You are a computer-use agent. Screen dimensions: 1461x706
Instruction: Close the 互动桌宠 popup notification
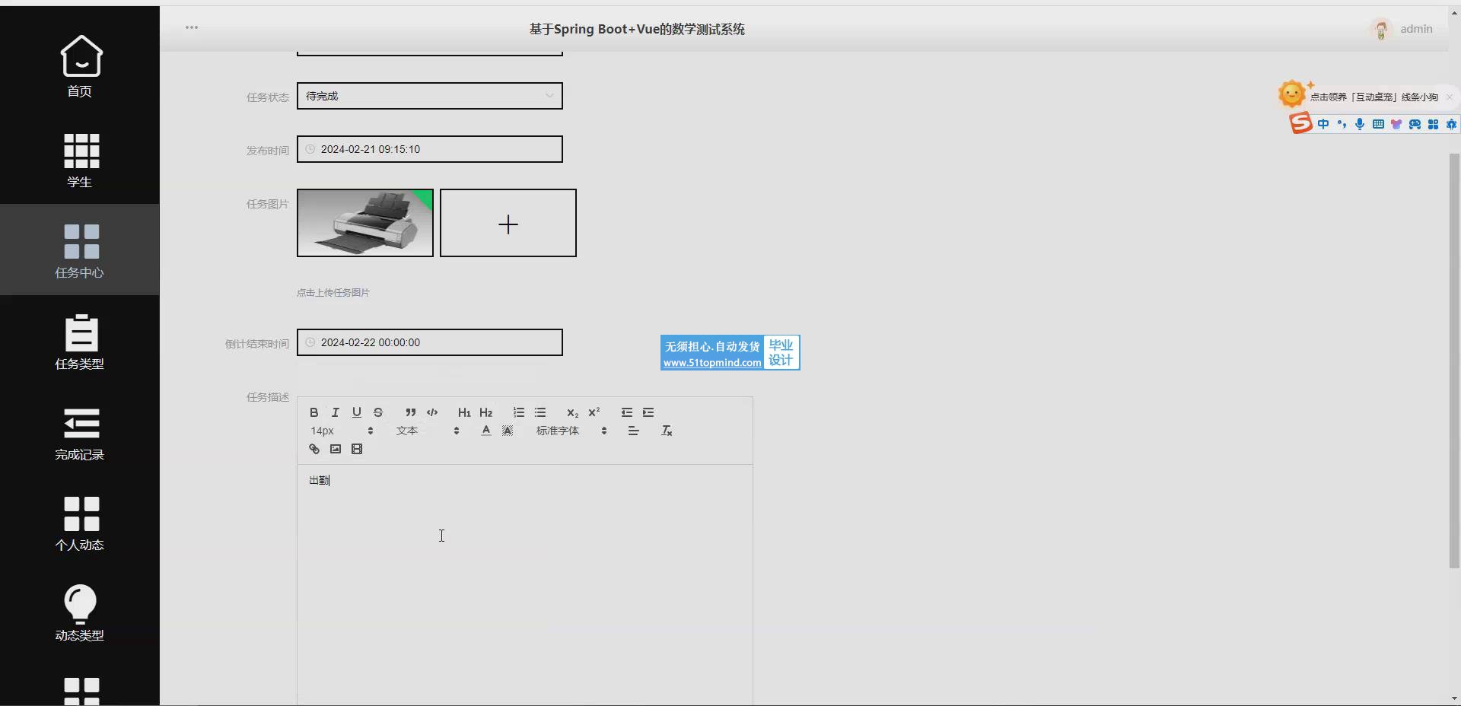point(1449,97)
